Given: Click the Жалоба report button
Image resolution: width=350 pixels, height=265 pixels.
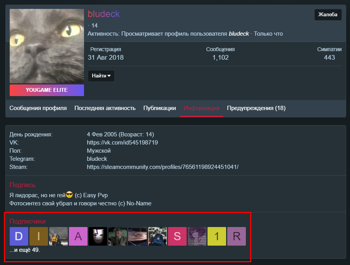Looking at the screenshot, I should [x=328, y=14].
